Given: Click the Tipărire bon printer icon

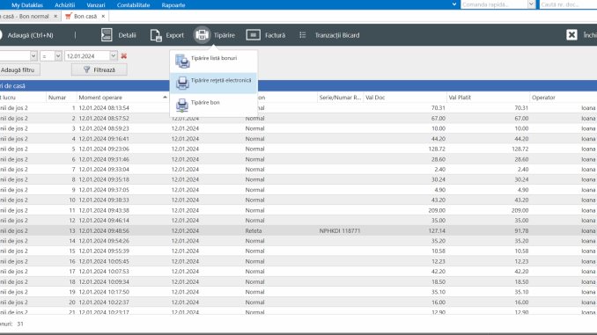Looking at the screenshot, I should 182,106.
